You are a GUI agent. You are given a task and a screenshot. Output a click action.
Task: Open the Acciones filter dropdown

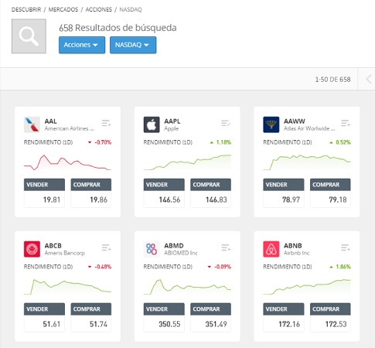coord(82,45)
